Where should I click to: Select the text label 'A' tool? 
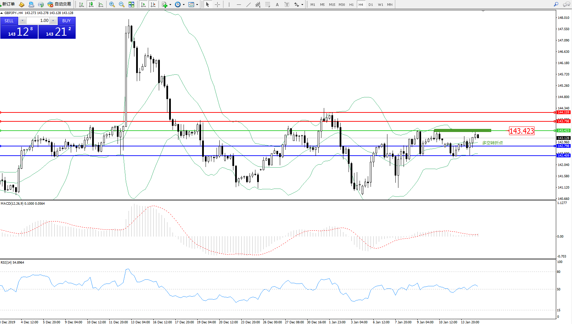(x=277, y=4)
